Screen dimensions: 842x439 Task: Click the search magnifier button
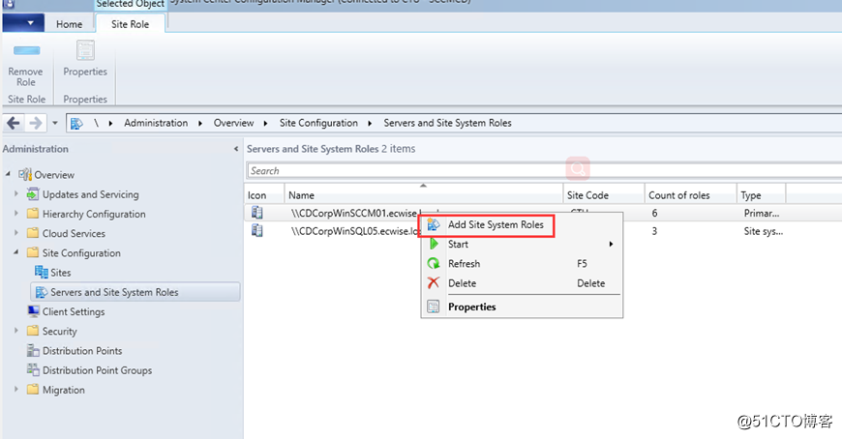tap(578, 169)
